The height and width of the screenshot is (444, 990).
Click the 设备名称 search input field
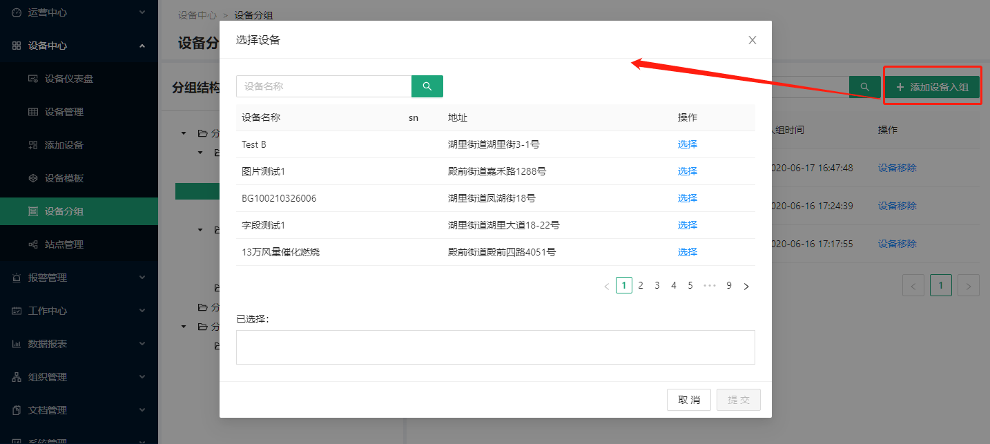(x=324, y=86)
